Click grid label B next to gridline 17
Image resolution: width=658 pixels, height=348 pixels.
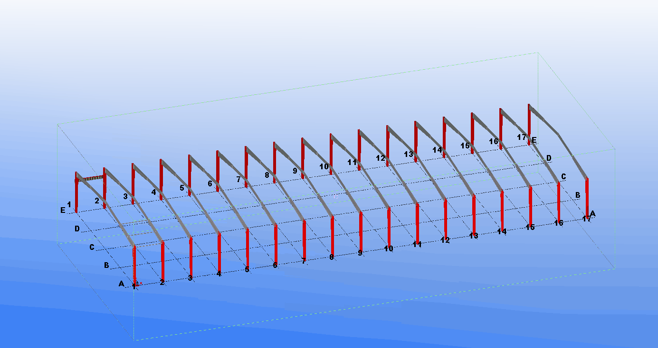[x=578, y=195]
